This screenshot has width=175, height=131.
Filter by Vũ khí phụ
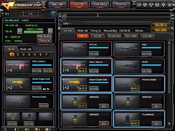(114, 36)
